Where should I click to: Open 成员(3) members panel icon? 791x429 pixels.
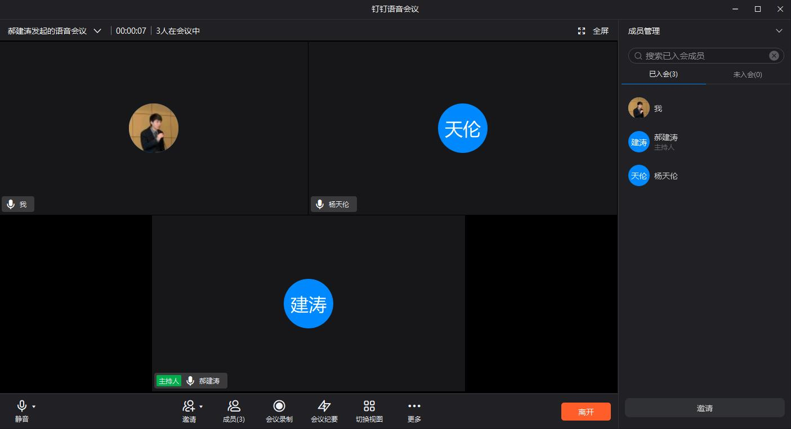tap(234, 407)
